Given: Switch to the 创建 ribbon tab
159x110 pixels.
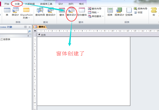Looking at the screenshot, I should click(17, 4).
